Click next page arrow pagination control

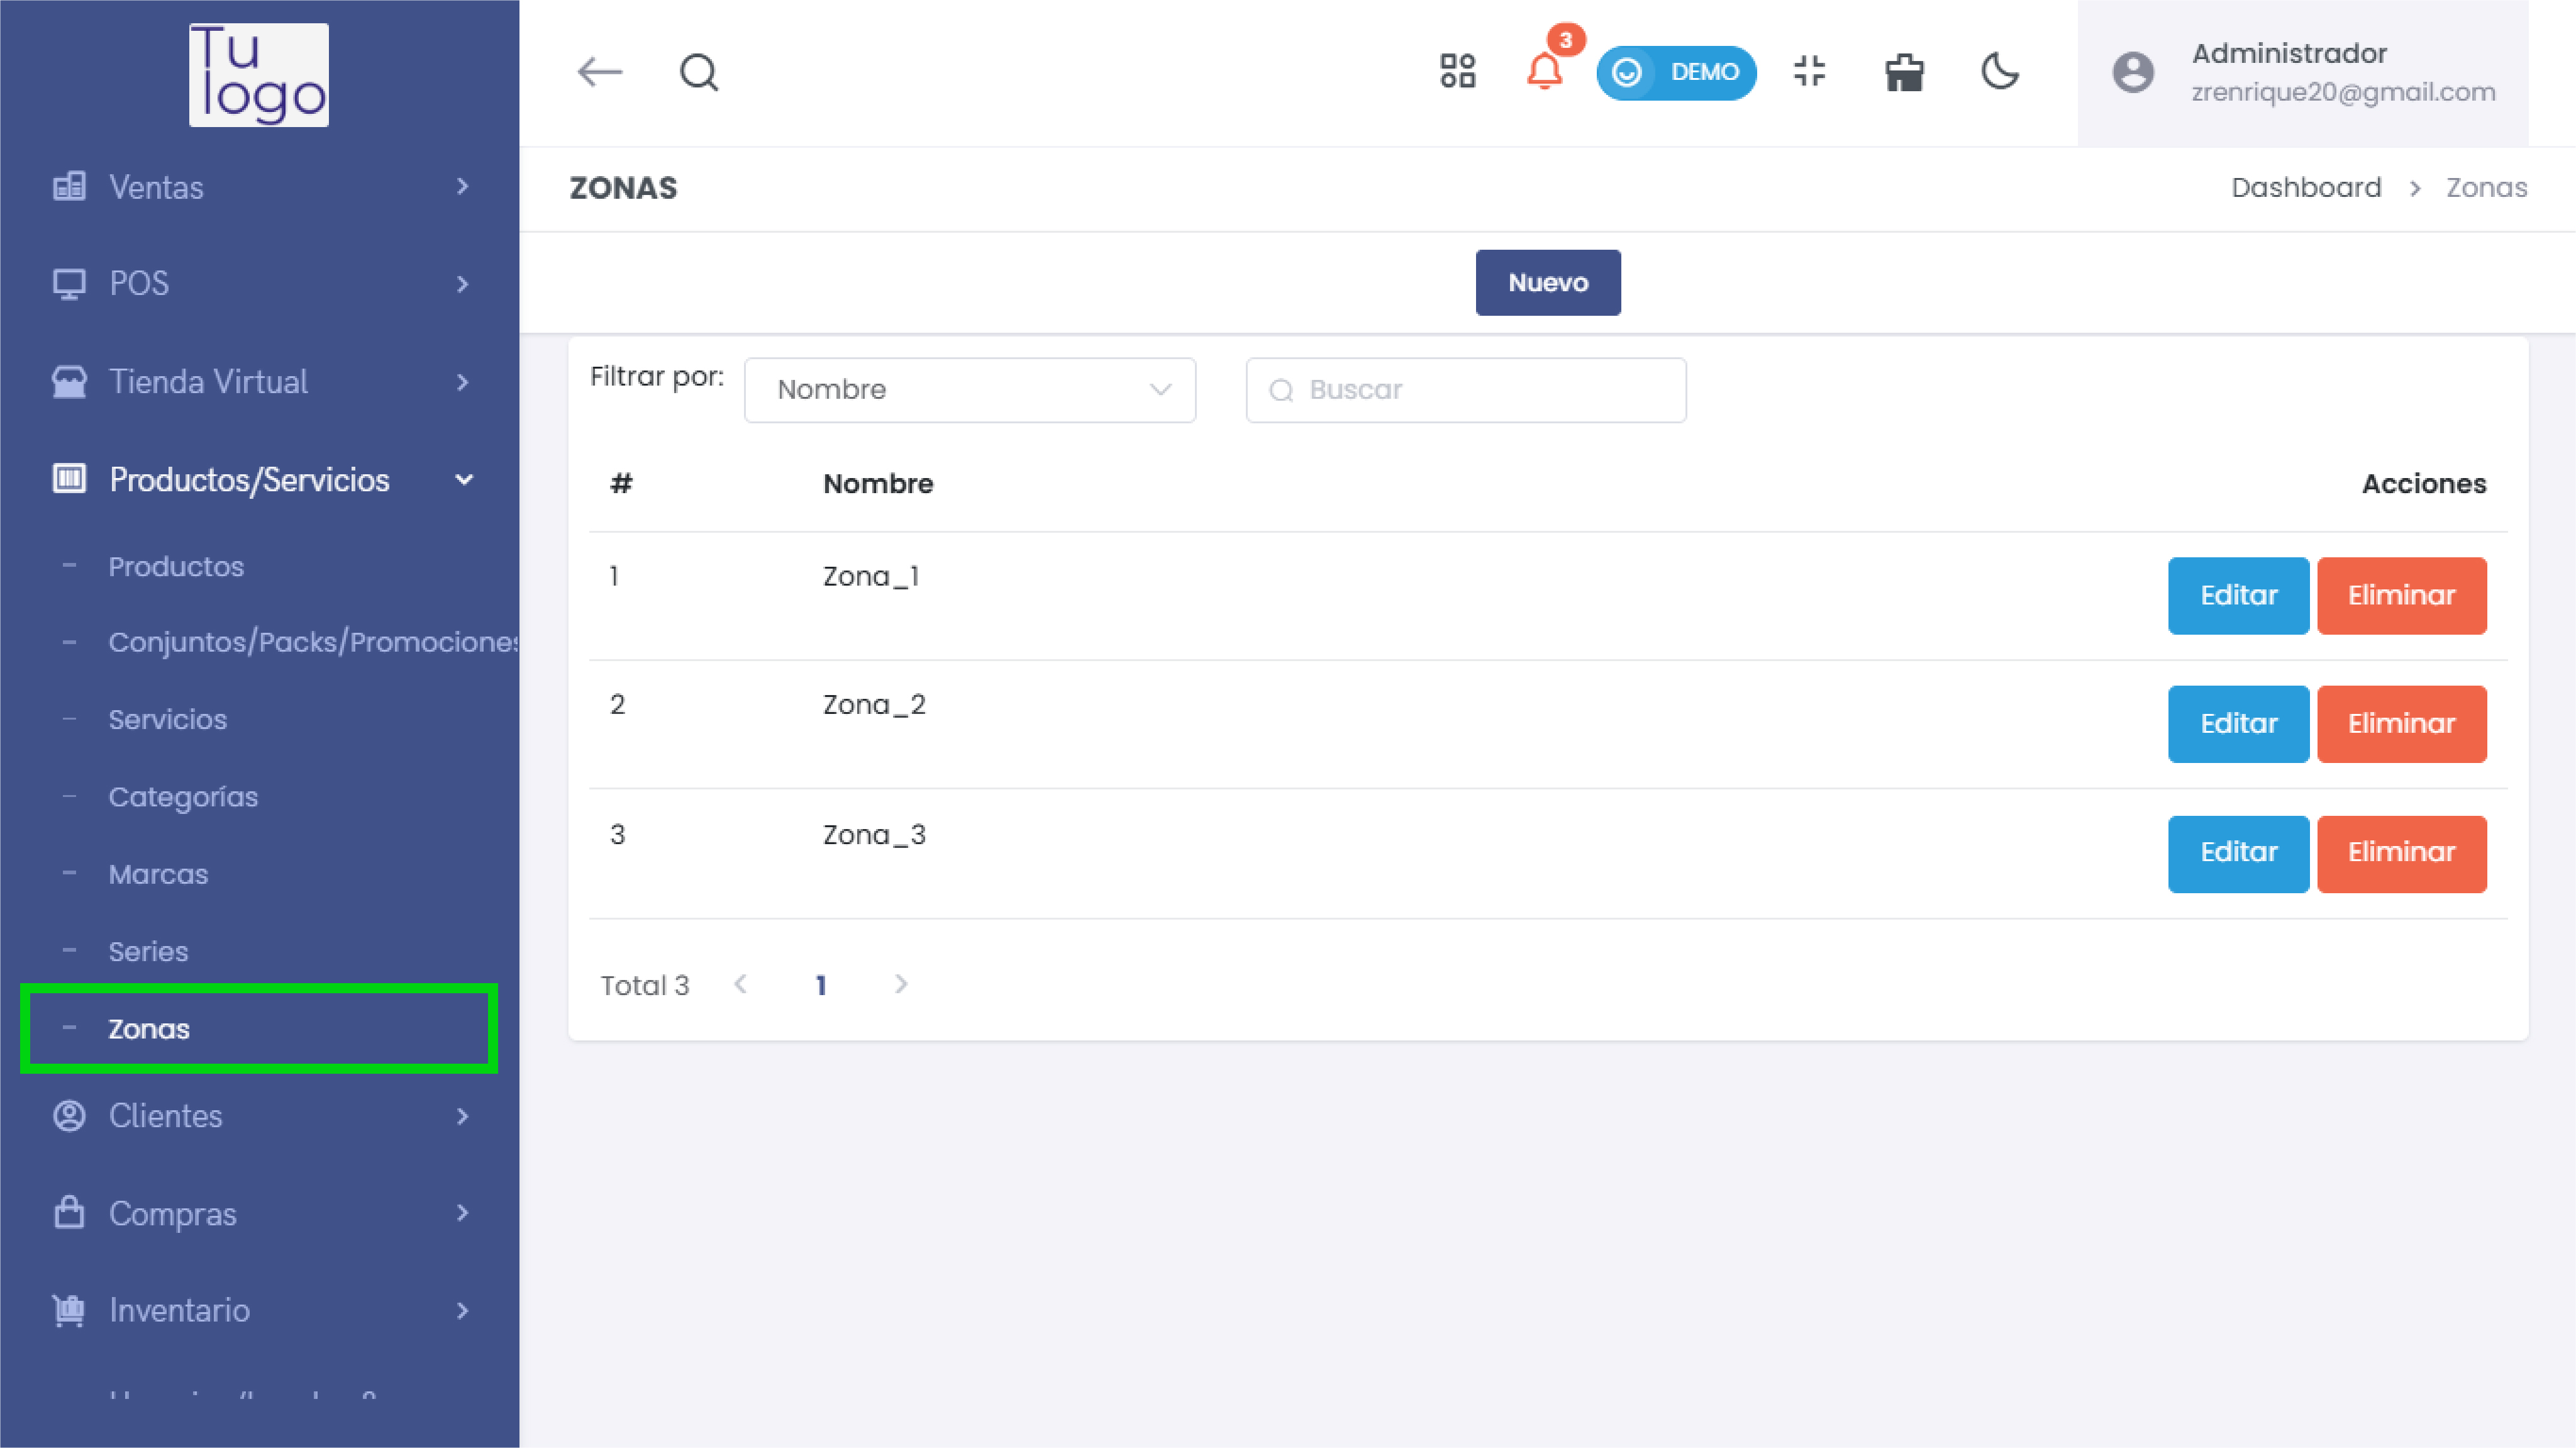(901, 984)
